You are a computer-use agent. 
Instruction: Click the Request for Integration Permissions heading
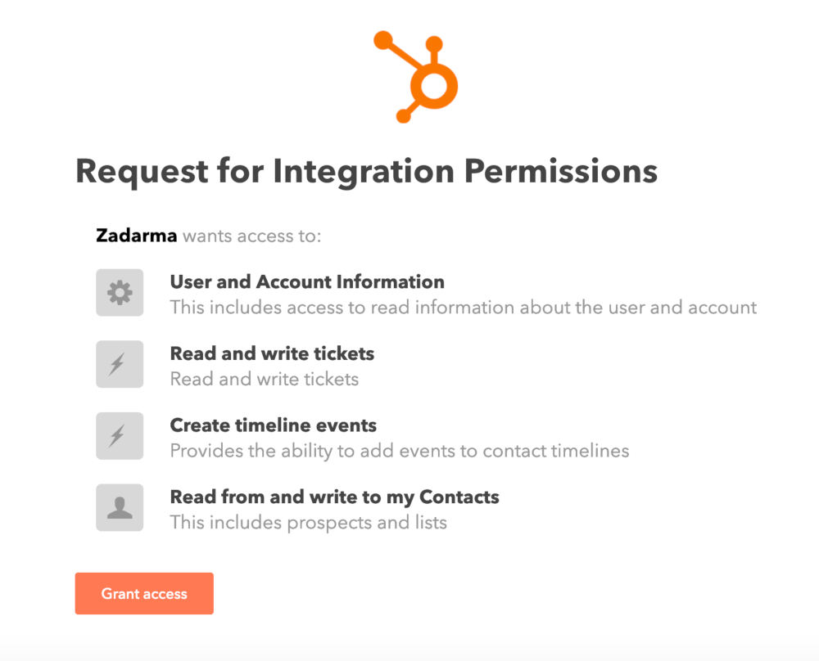pos(366,171)
